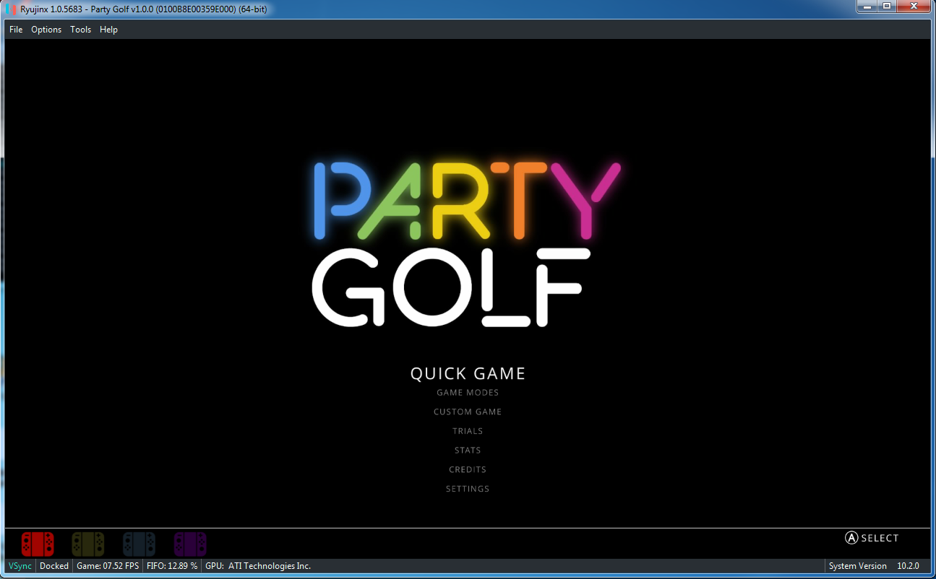
Task: View the game CREDITS
Action: pos(468,469)
